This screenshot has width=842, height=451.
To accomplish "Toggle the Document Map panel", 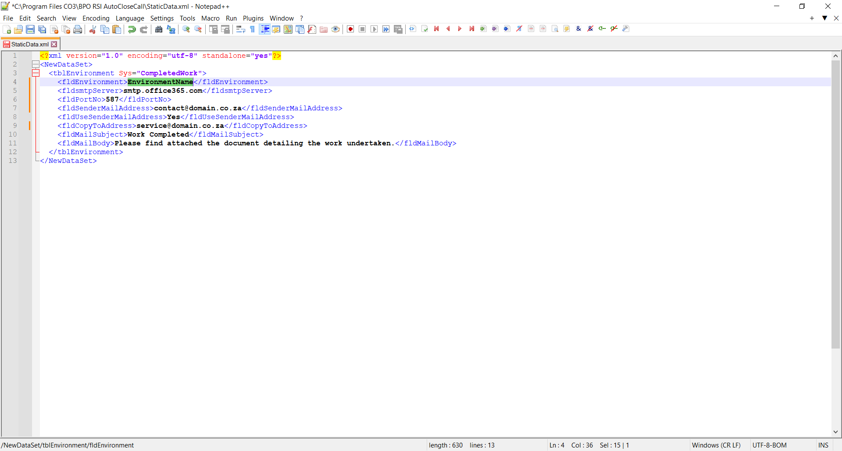I will [288, 29].
